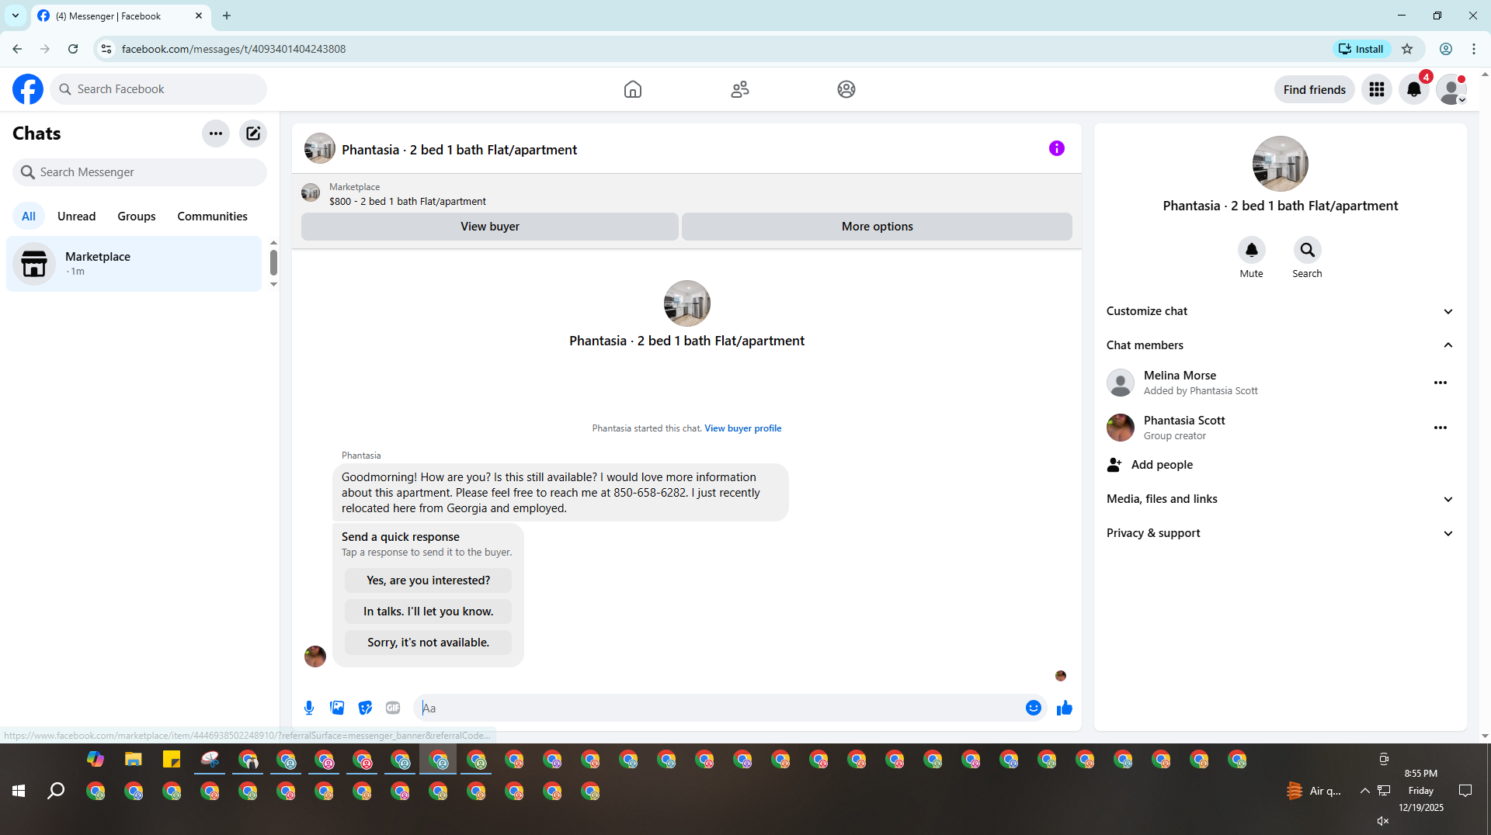Click the chat list scrollbar thumb
Screen dimensions: 1491x835
[273, 262]
